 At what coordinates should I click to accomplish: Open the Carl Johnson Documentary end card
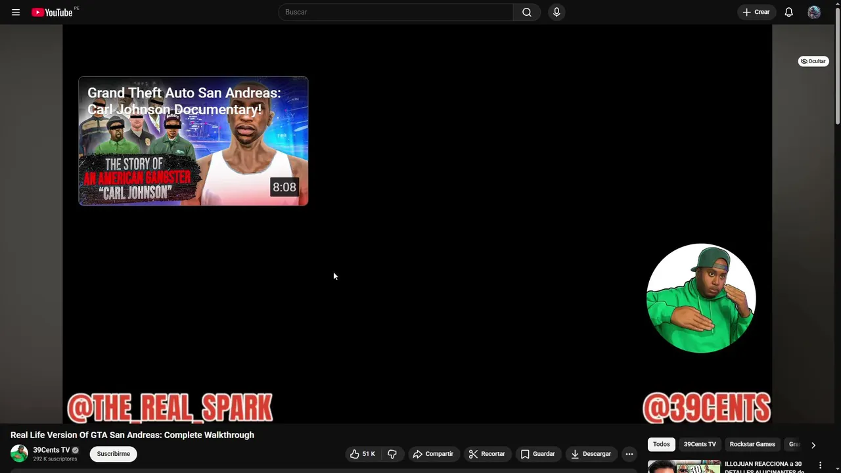[193, 141]
